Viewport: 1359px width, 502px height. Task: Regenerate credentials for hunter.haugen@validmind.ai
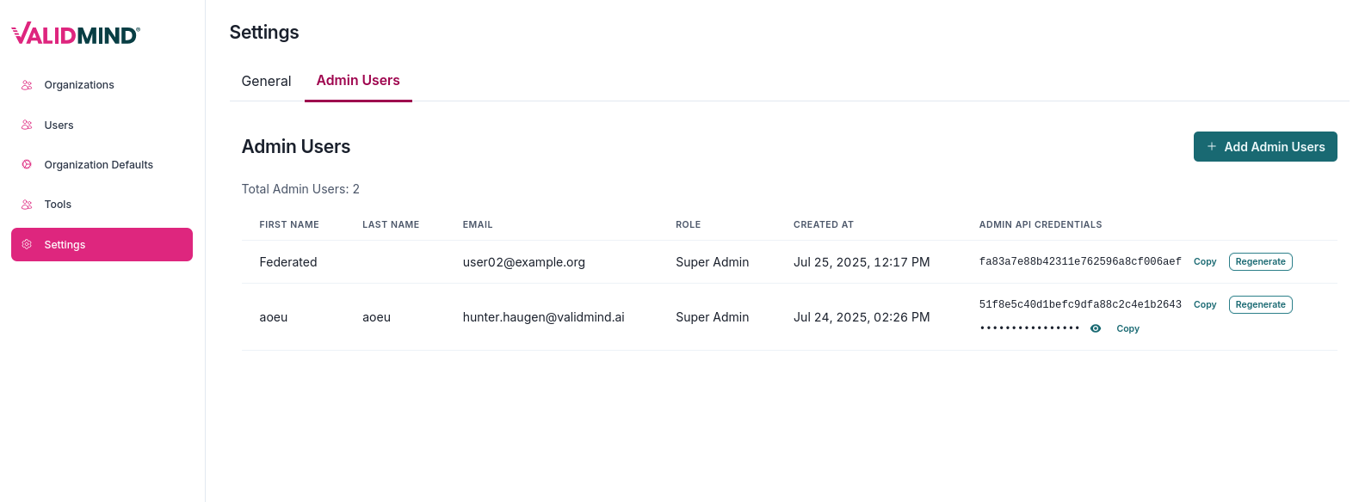pos(1260,305)
